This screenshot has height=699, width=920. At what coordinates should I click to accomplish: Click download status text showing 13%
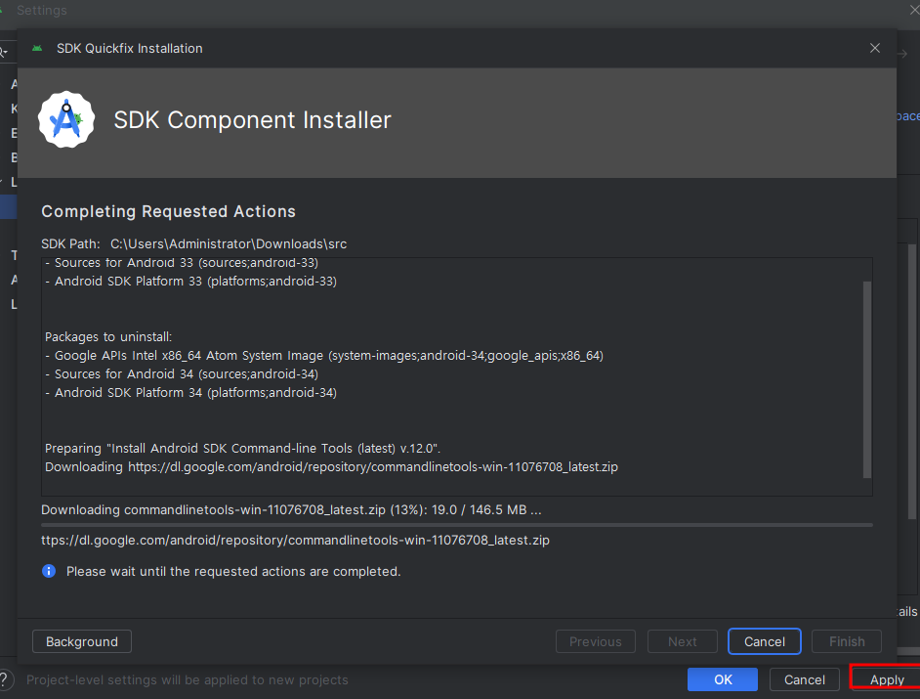click(x=291, y=510)
